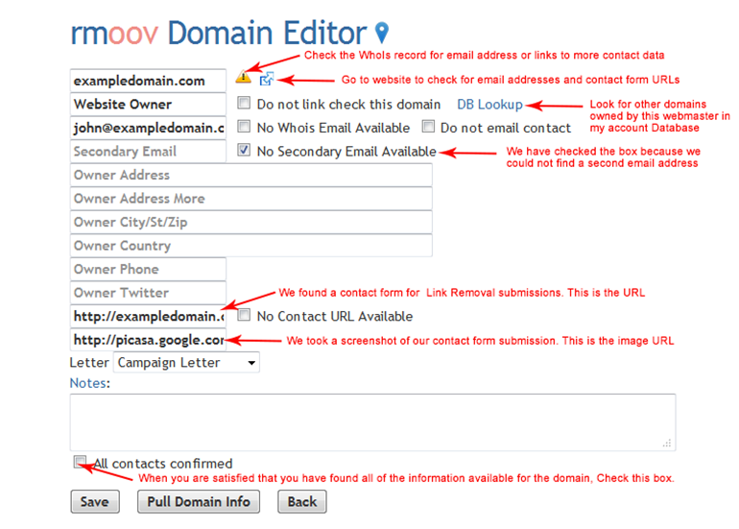Mark 'All contacts confirmed' checkbox
This screenshot has width=739, height=529.
[x=81, y=463]
